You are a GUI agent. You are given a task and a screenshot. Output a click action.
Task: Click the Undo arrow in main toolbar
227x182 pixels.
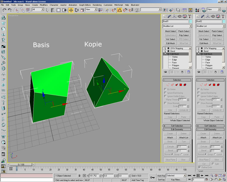coord(4,10)
